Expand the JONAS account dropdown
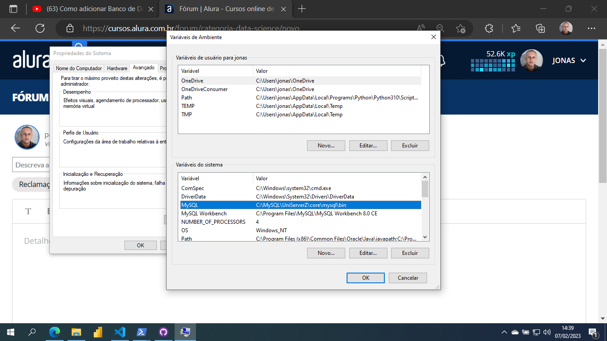607x341 pixels. click(569, 60)
